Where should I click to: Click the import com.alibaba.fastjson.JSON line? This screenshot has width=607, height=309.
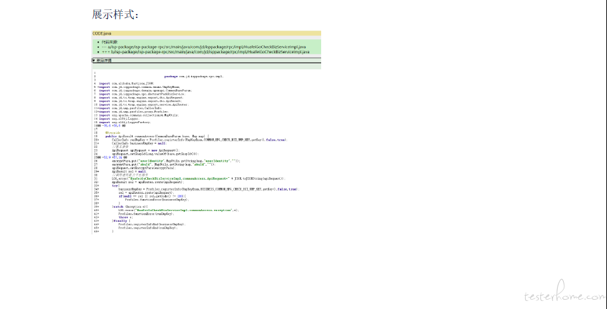(127, 83)
